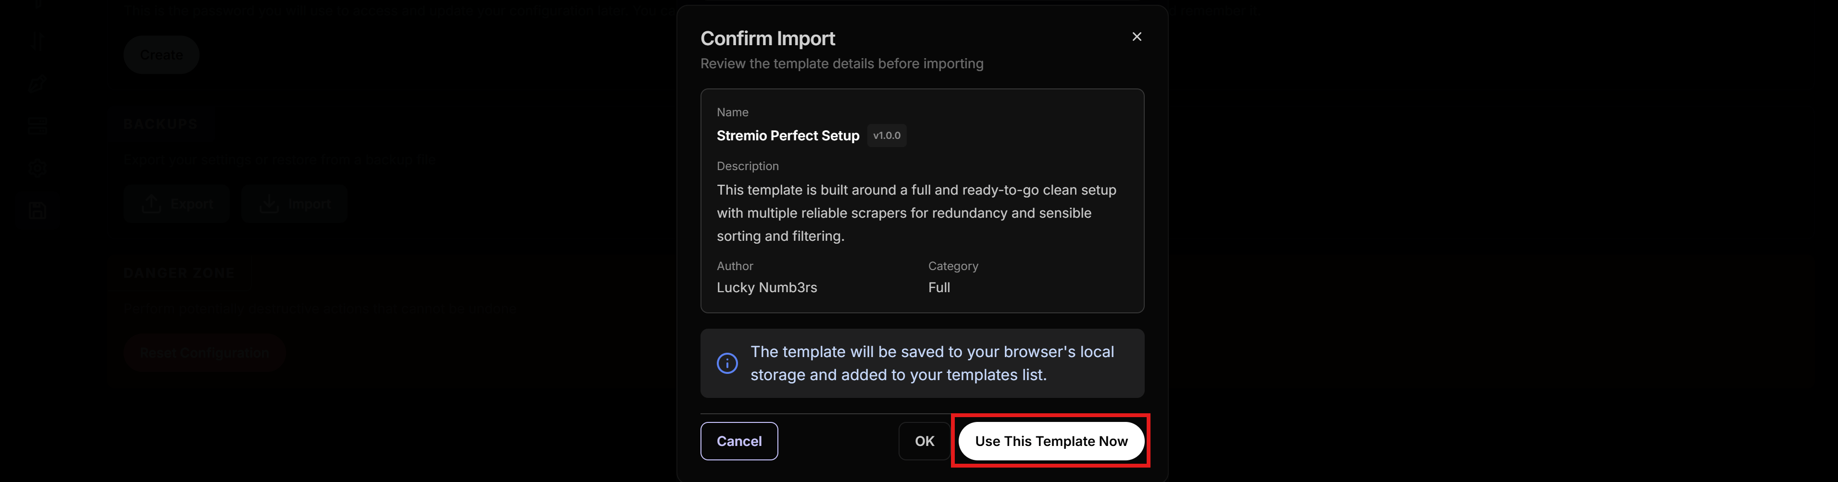Viewport: 1838px width, 482px height.
Task: Click the dimmed Create button
Action: tap(161, 55)
